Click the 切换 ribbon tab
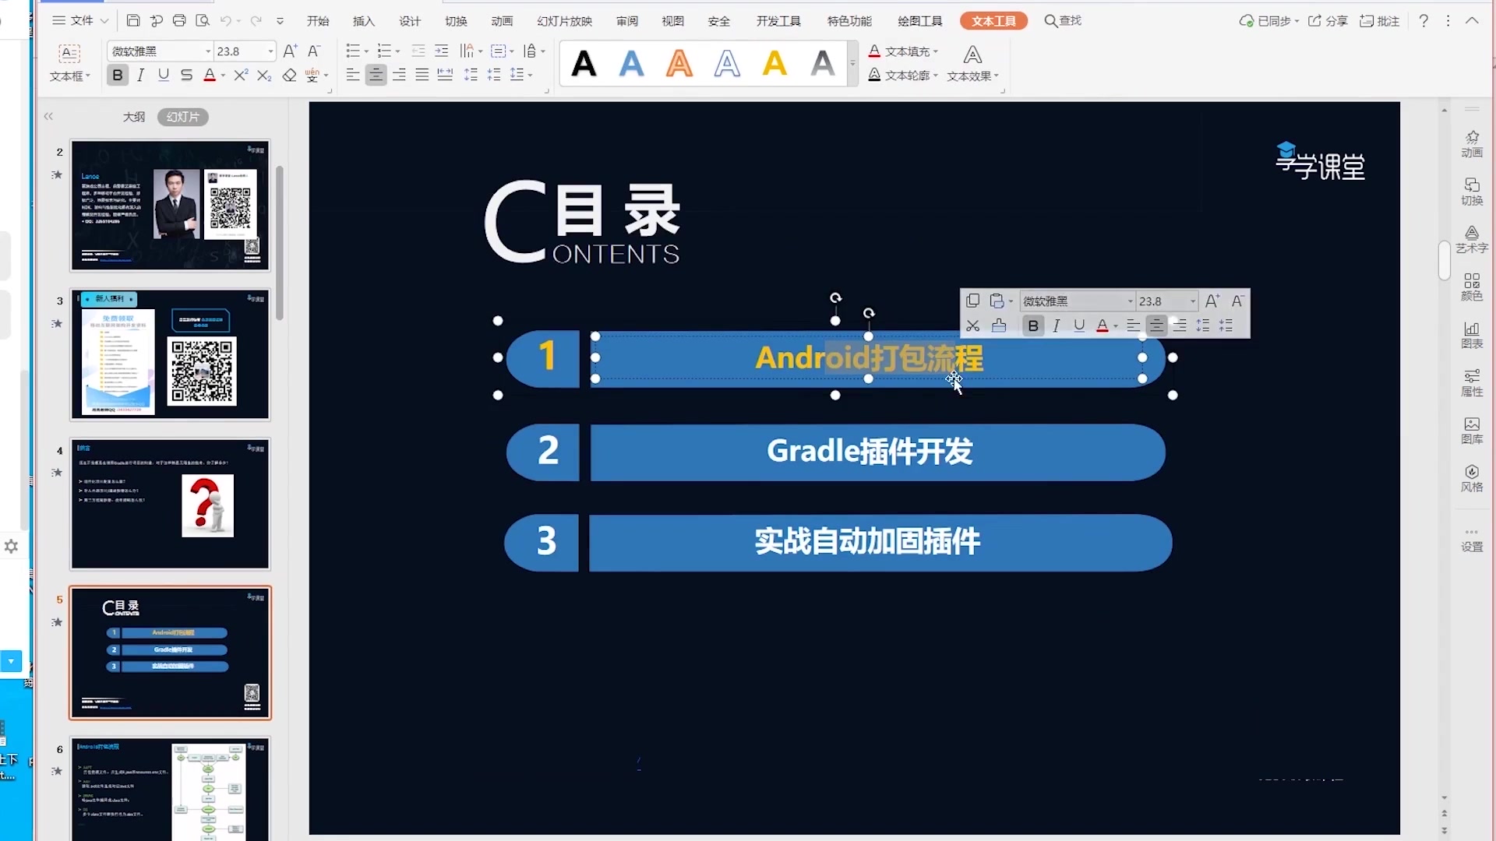This screenshot has width=1496, height=841. click(x=454, y=20)
